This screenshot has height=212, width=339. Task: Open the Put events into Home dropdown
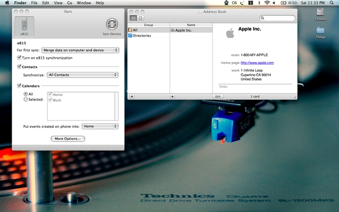pos(100,126)
